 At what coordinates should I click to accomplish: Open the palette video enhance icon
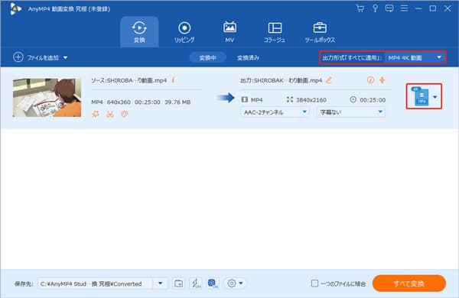click(125, 114)
